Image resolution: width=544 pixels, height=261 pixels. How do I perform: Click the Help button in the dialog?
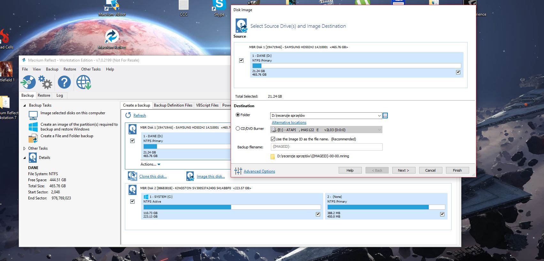coord(350,170)
